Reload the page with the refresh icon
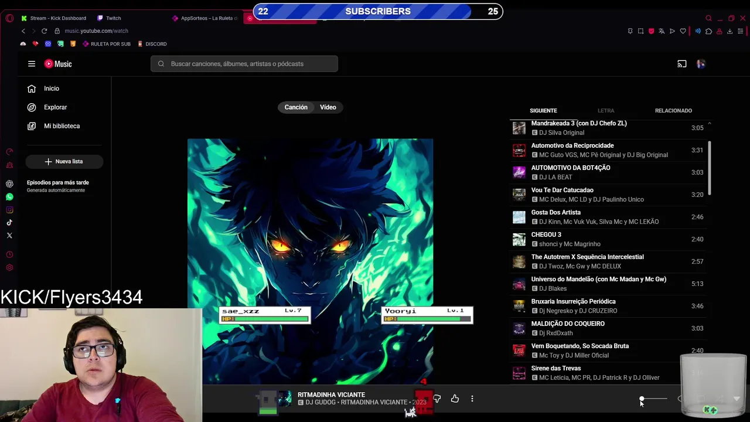 [44, 31]
